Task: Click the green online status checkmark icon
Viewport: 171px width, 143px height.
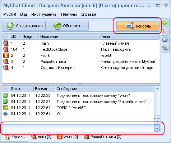Action: point(165,23)
